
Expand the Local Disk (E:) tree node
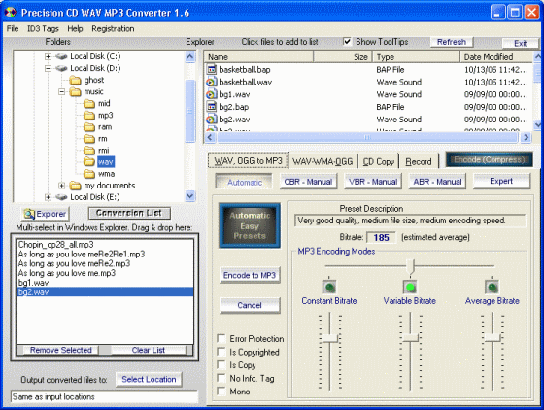49,197
